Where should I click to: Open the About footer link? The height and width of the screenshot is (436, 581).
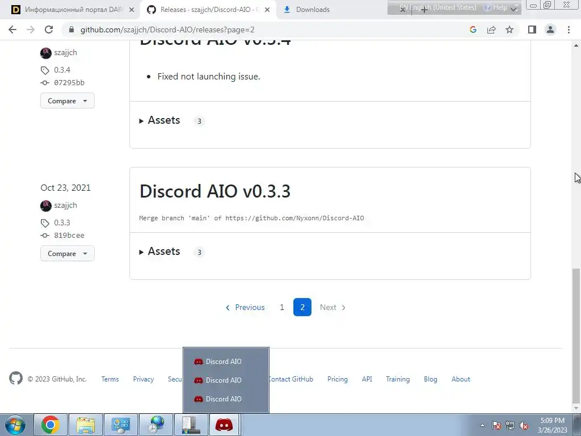point(461,379)
